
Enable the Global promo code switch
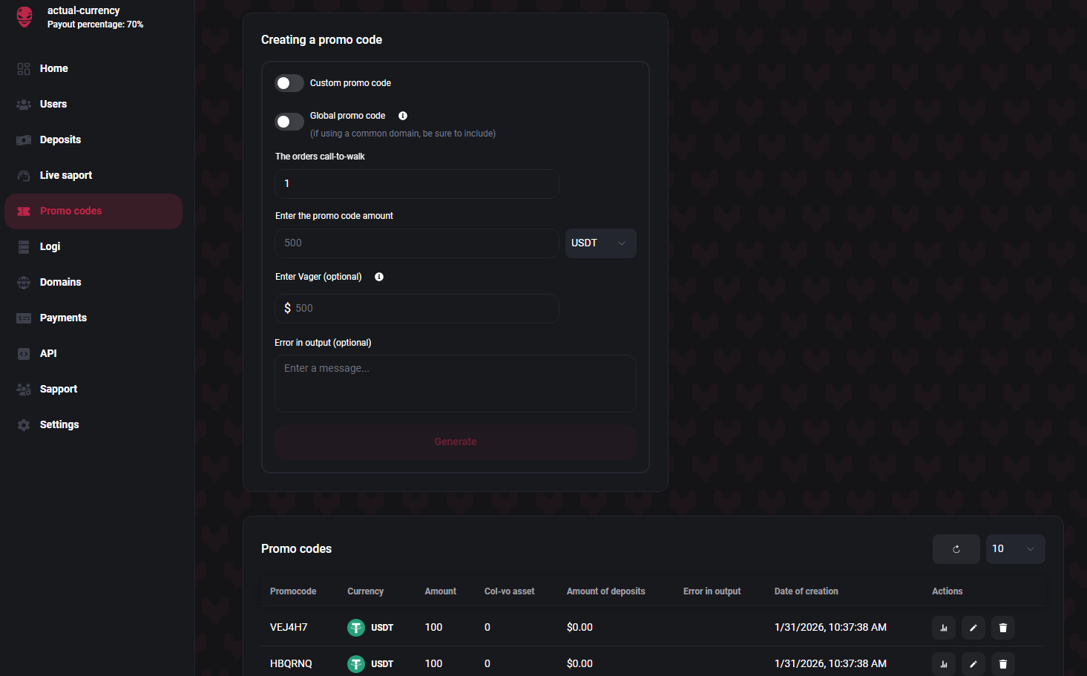(x=289, y=122)
